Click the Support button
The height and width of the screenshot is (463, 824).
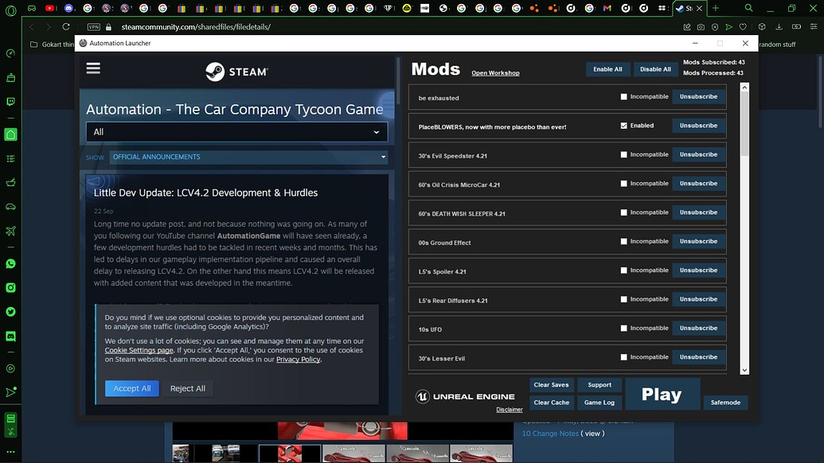point(599,385)
